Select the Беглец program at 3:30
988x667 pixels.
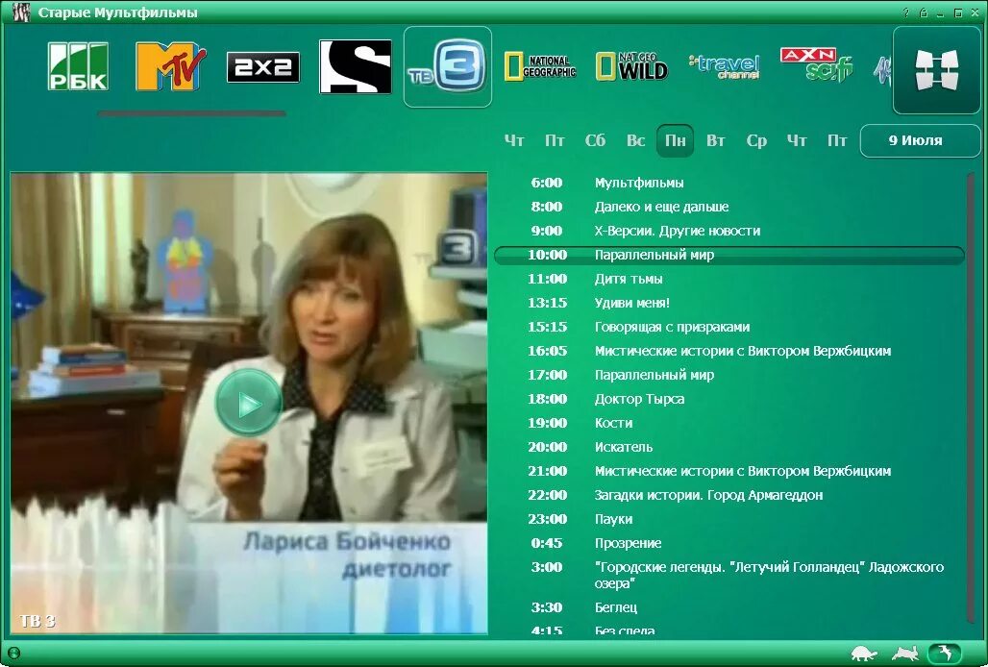729,607
